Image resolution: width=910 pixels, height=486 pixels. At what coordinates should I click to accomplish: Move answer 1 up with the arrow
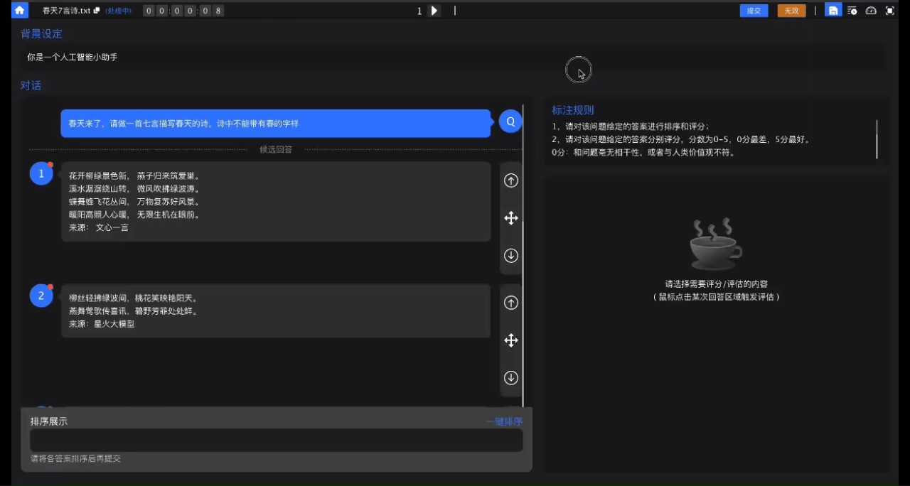coord(510,180)
